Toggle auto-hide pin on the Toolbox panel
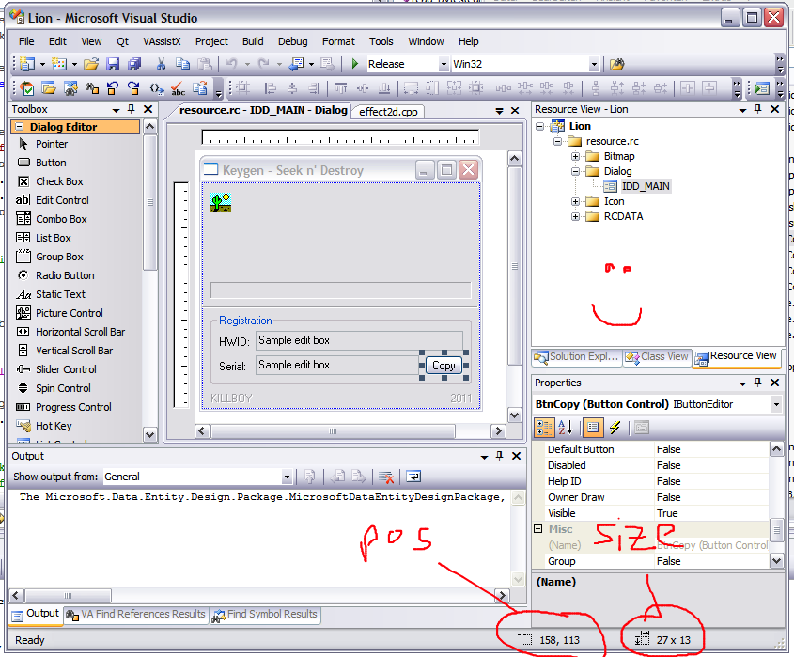The image size is (794, 657). [132, 109]
